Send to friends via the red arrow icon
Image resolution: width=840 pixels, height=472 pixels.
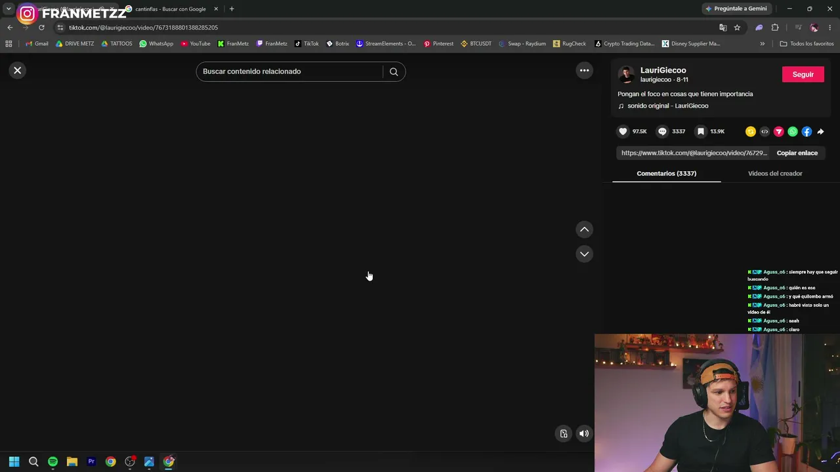(x=778, y=132)
